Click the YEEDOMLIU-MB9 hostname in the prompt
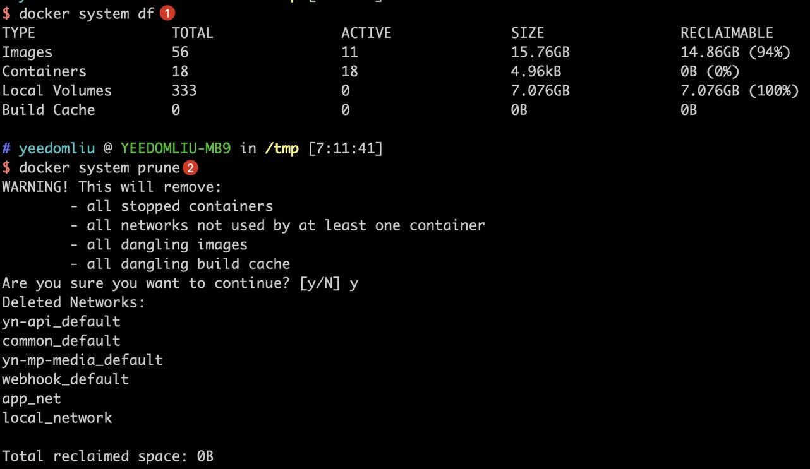This screenshot has height=469, width=810. pos(176,148)
